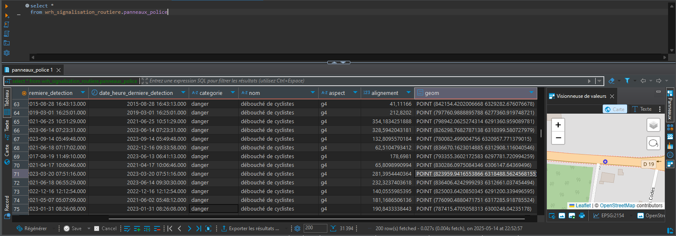The image size is (676, 236).
Task: Click the Régénérer refresh button
Action: point(32,229)
